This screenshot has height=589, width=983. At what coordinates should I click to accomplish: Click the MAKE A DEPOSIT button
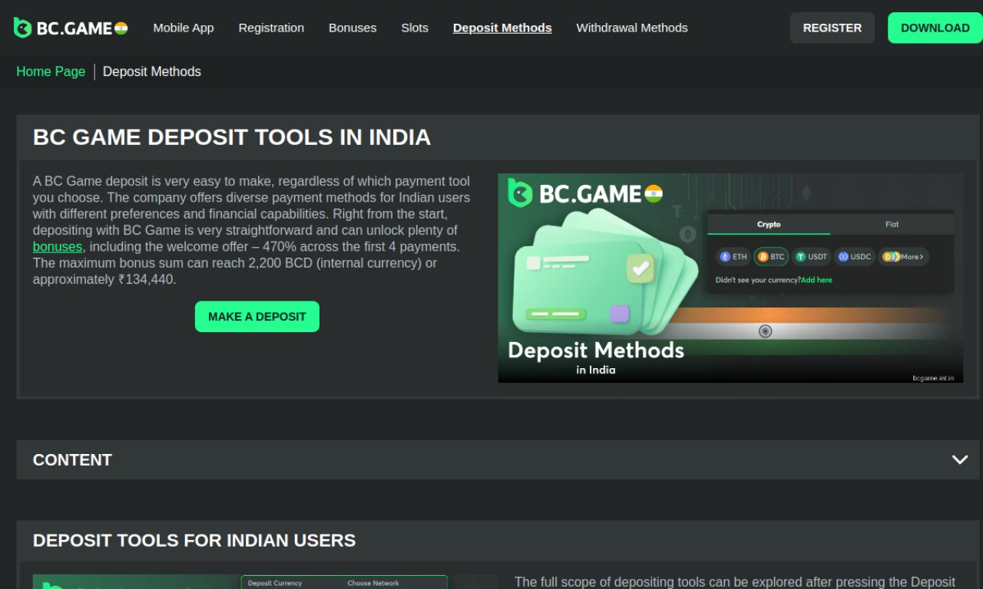point(257,317)
